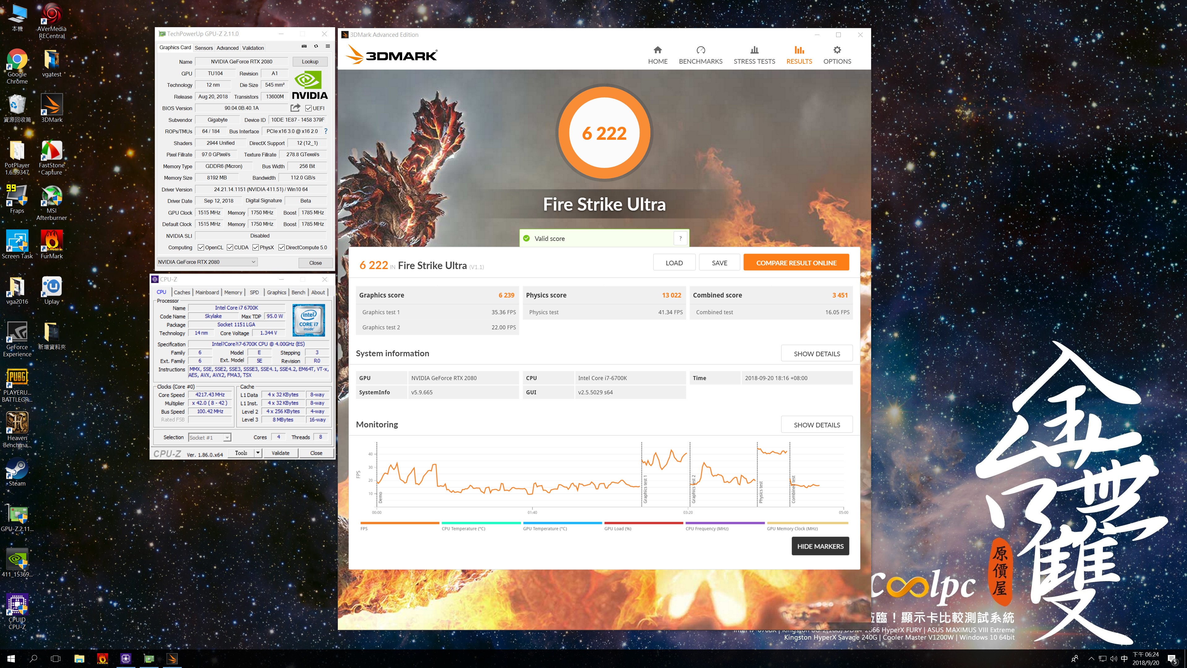Image resolution: width=1187 pixels, height=668 pixels.
Task: Click the GPU Name field in GPU-Z
Action: (242, 61)
